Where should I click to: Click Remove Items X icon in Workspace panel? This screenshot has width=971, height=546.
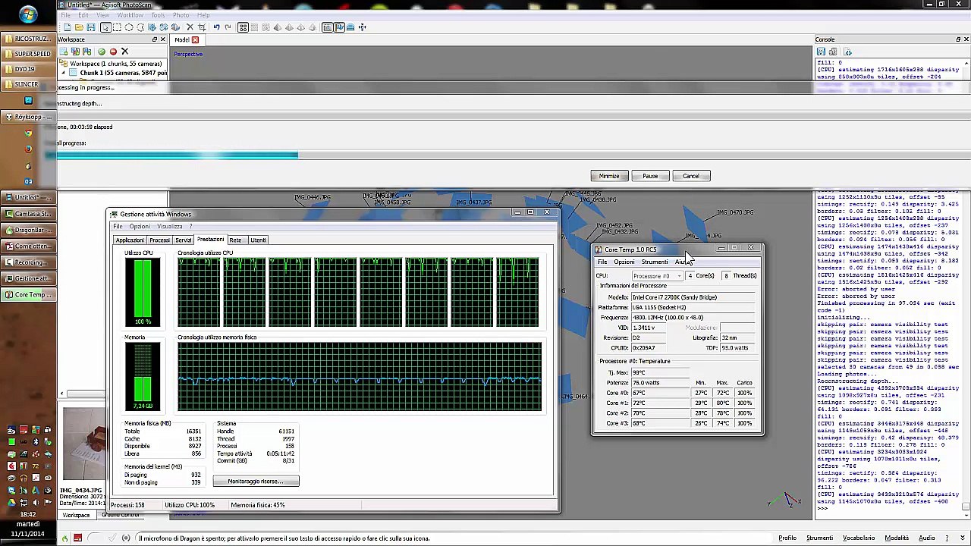tap(124, 52)
